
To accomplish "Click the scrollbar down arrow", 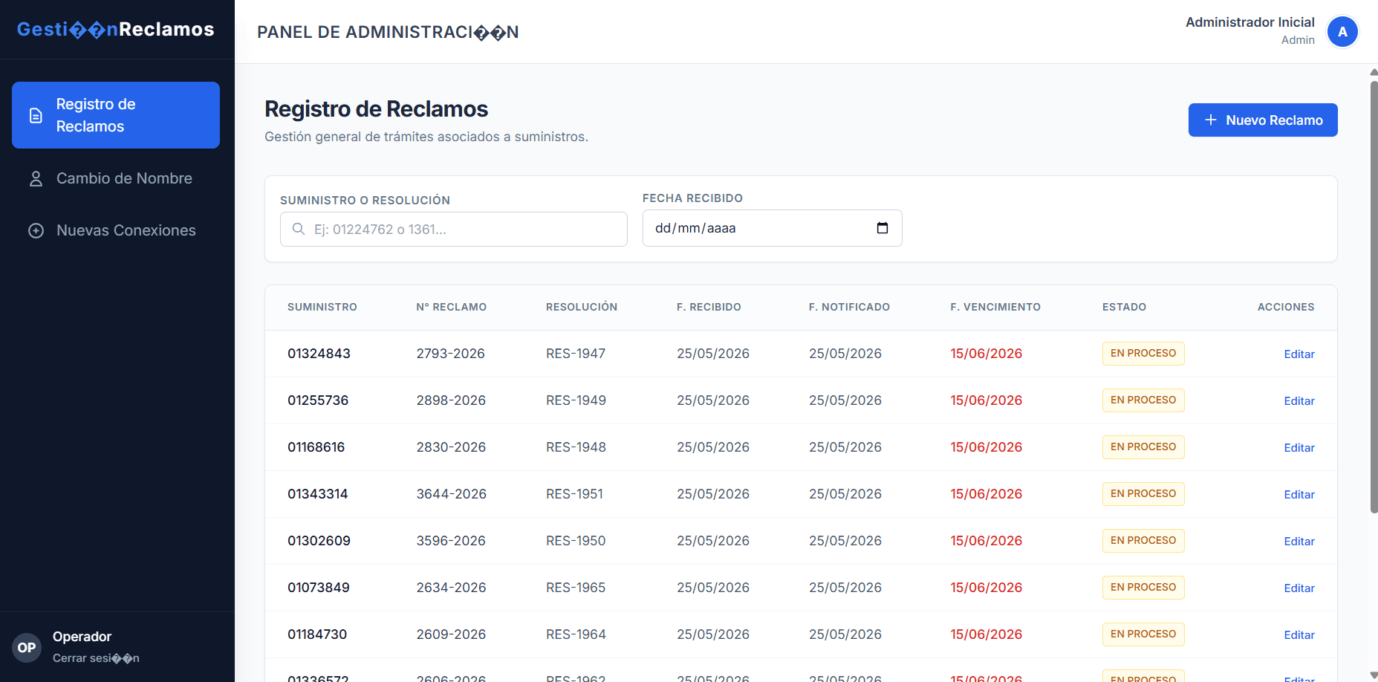I will pos(1374,675).
